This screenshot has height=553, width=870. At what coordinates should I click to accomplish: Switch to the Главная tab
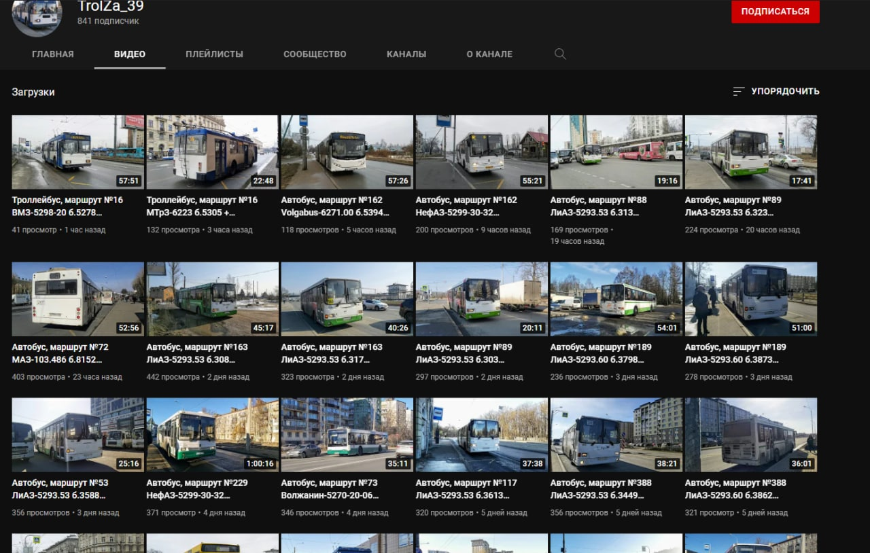[53, 54]
